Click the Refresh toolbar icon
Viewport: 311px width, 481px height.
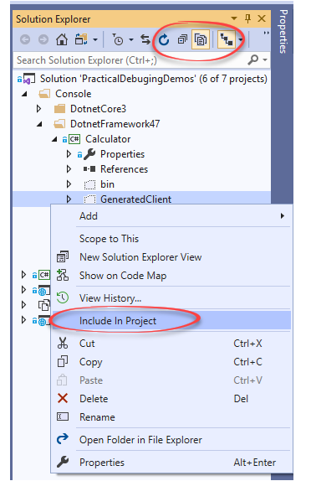pos(164,39)
